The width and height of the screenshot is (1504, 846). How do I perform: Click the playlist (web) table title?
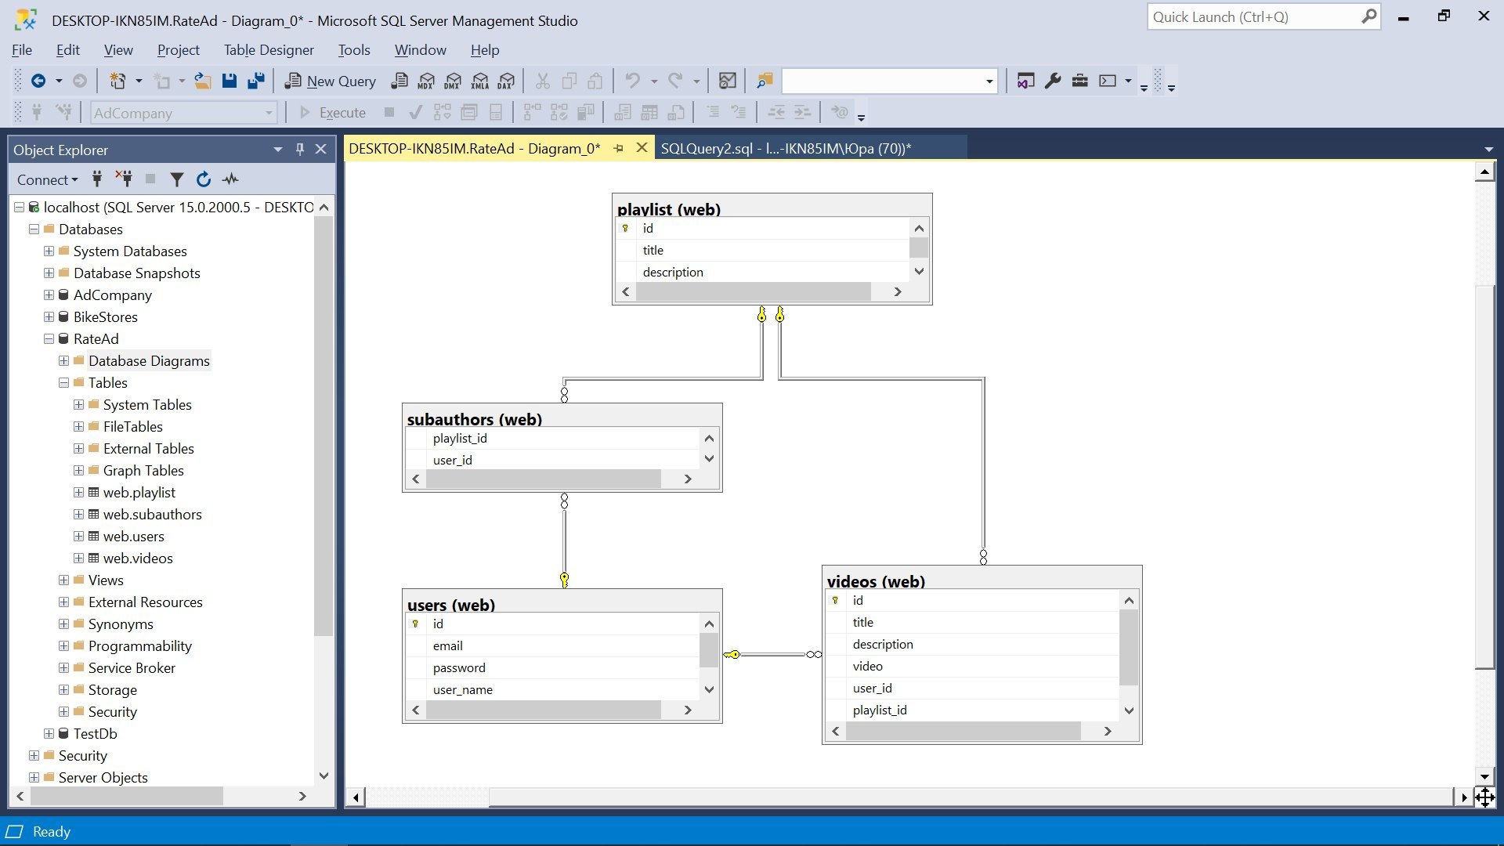669,209
